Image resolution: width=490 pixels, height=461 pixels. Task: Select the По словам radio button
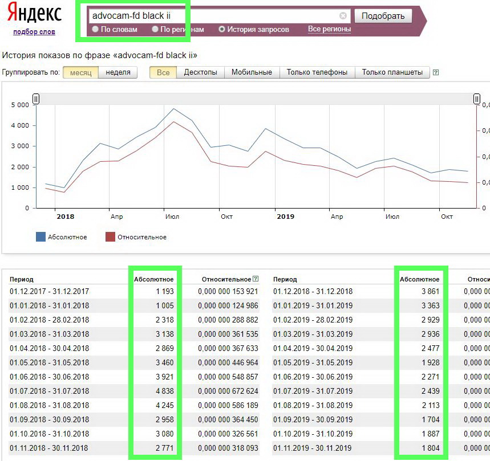[96, 29]
